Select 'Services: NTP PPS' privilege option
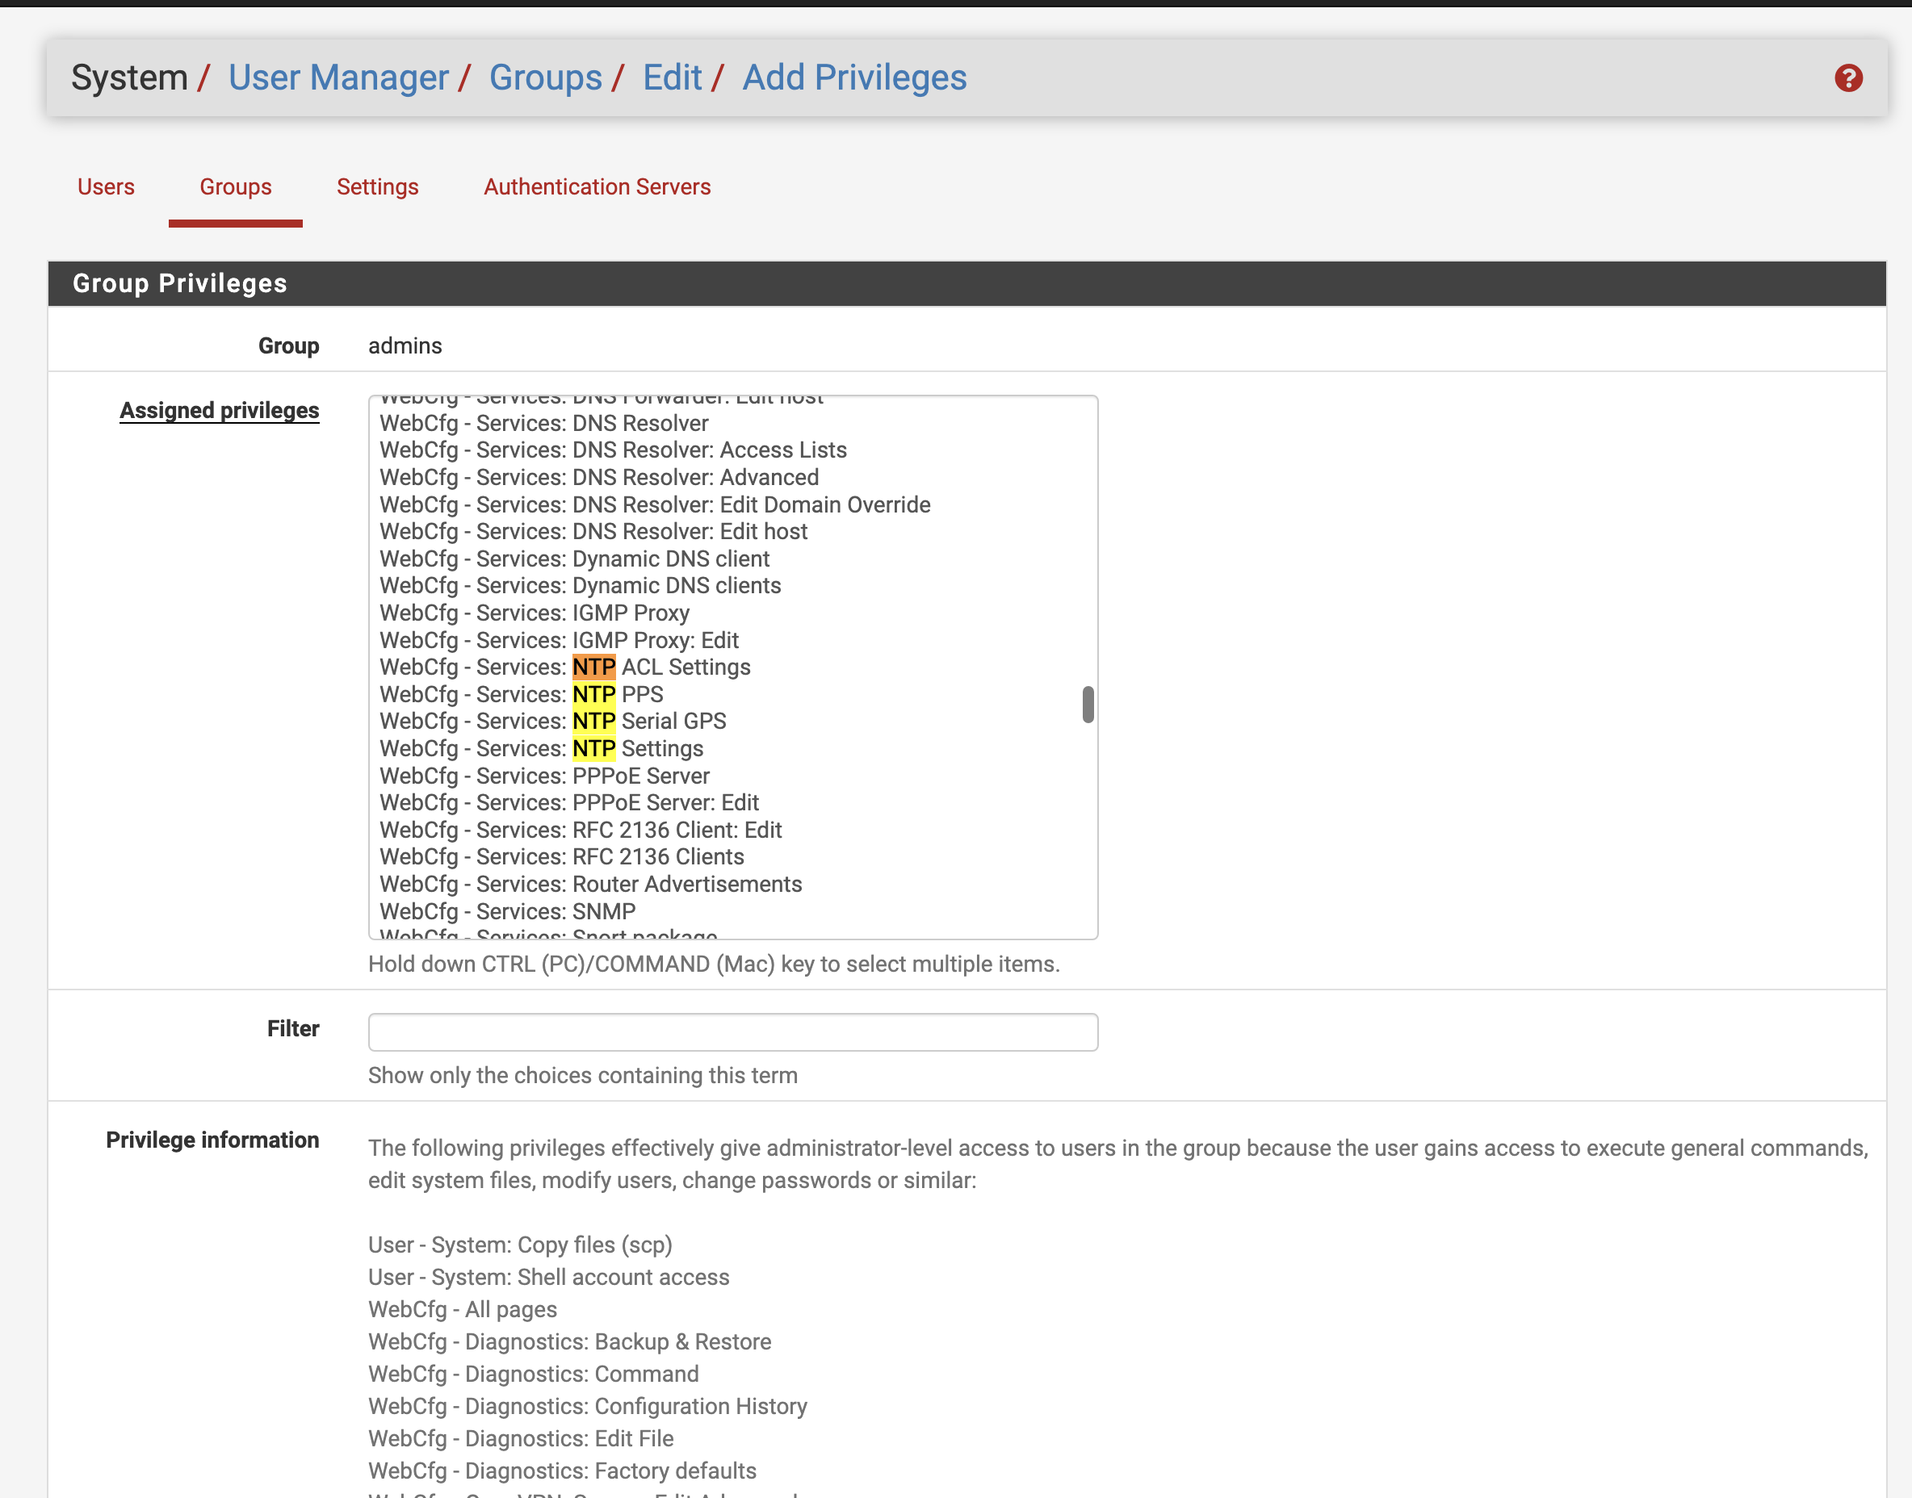The width and height of the screenshot is (1912, 1498). coord(522,695)
